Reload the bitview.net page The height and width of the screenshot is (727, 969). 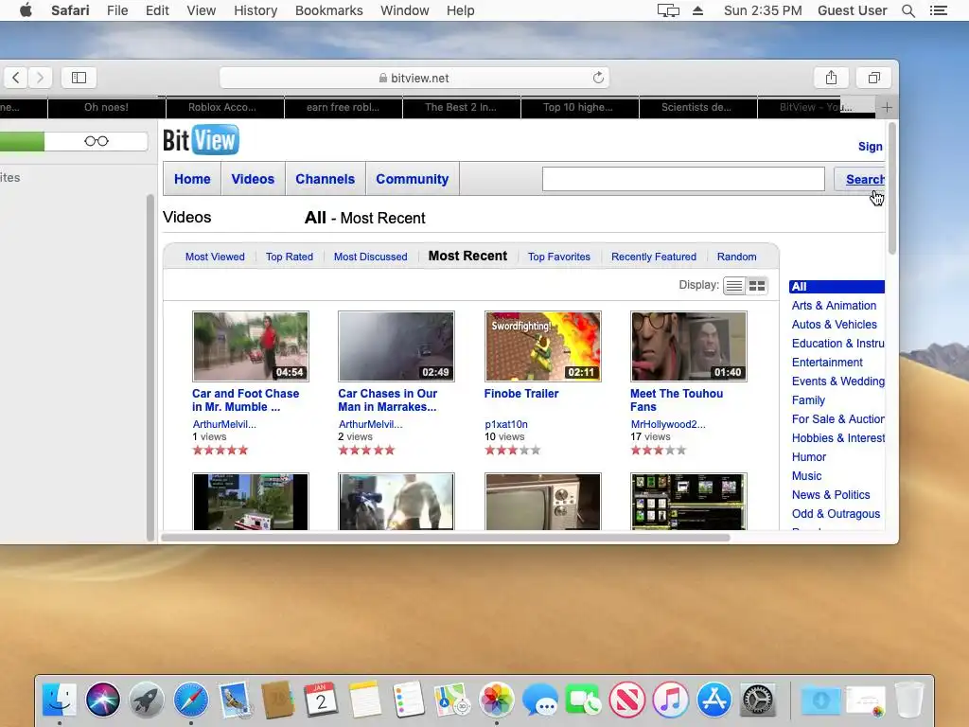pos(598,78)
